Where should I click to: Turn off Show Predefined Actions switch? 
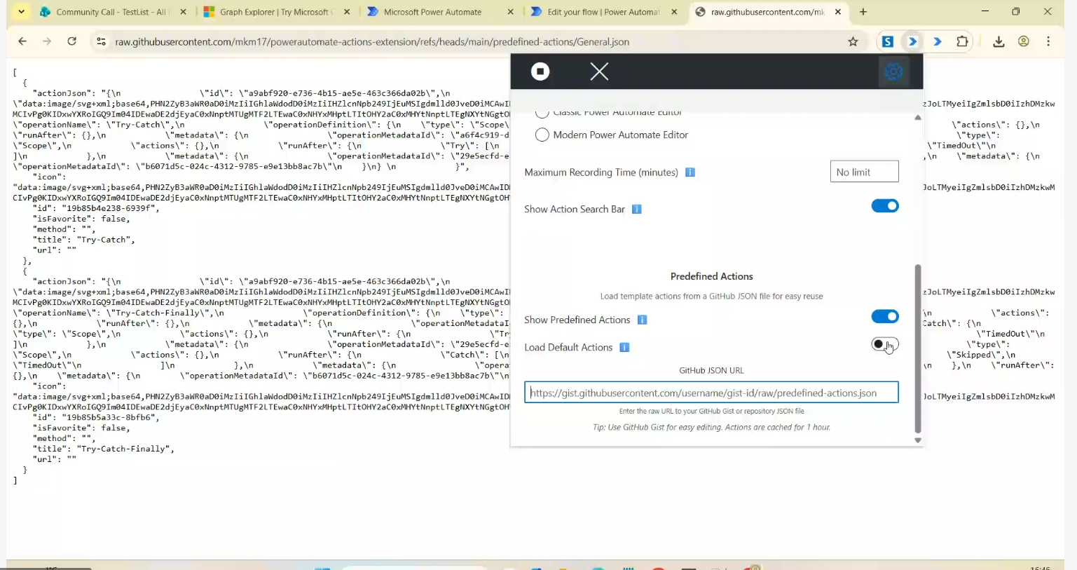[x=884, y=317]
